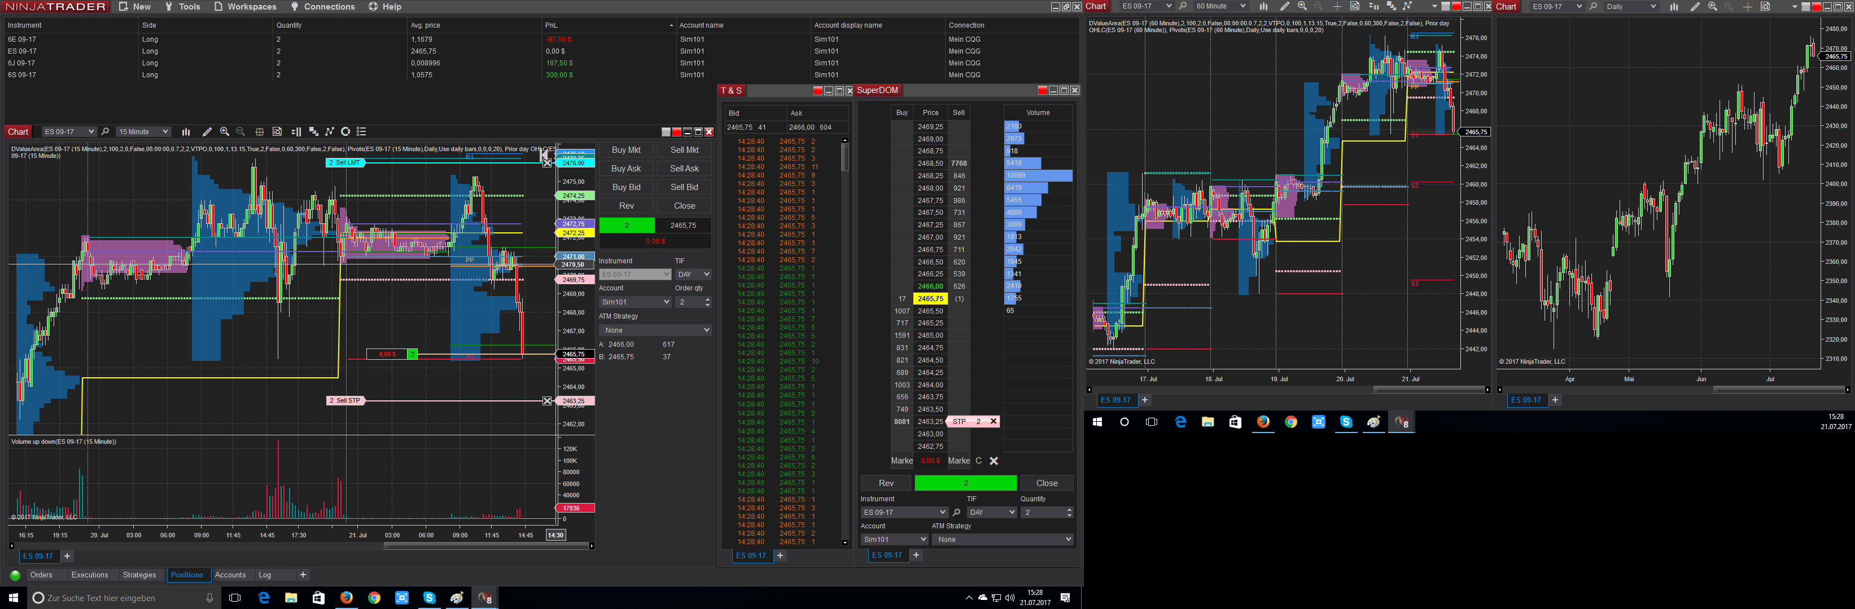Click instrument search magnifier in 15 Minute chart
Screen dimensions: 1855x609
pyautogui.click(x=105, y=131)
